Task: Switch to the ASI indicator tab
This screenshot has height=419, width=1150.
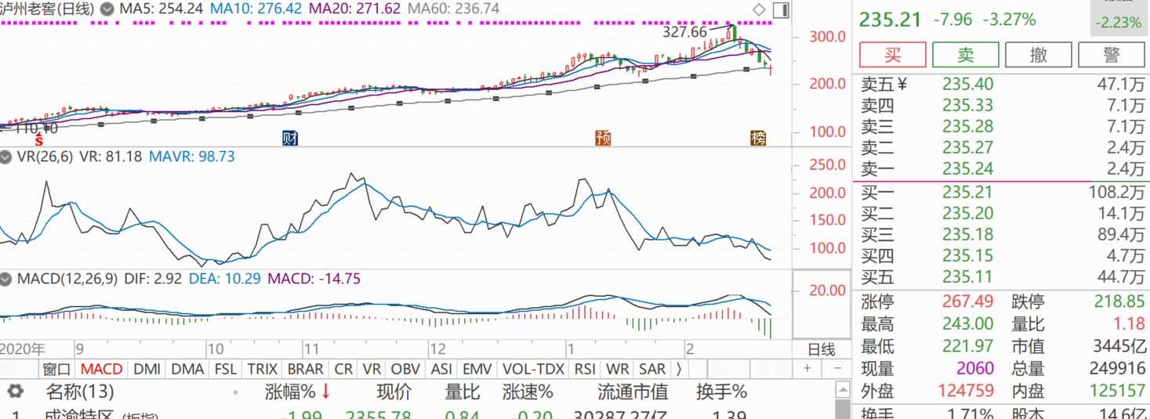Action: (441, 368)
